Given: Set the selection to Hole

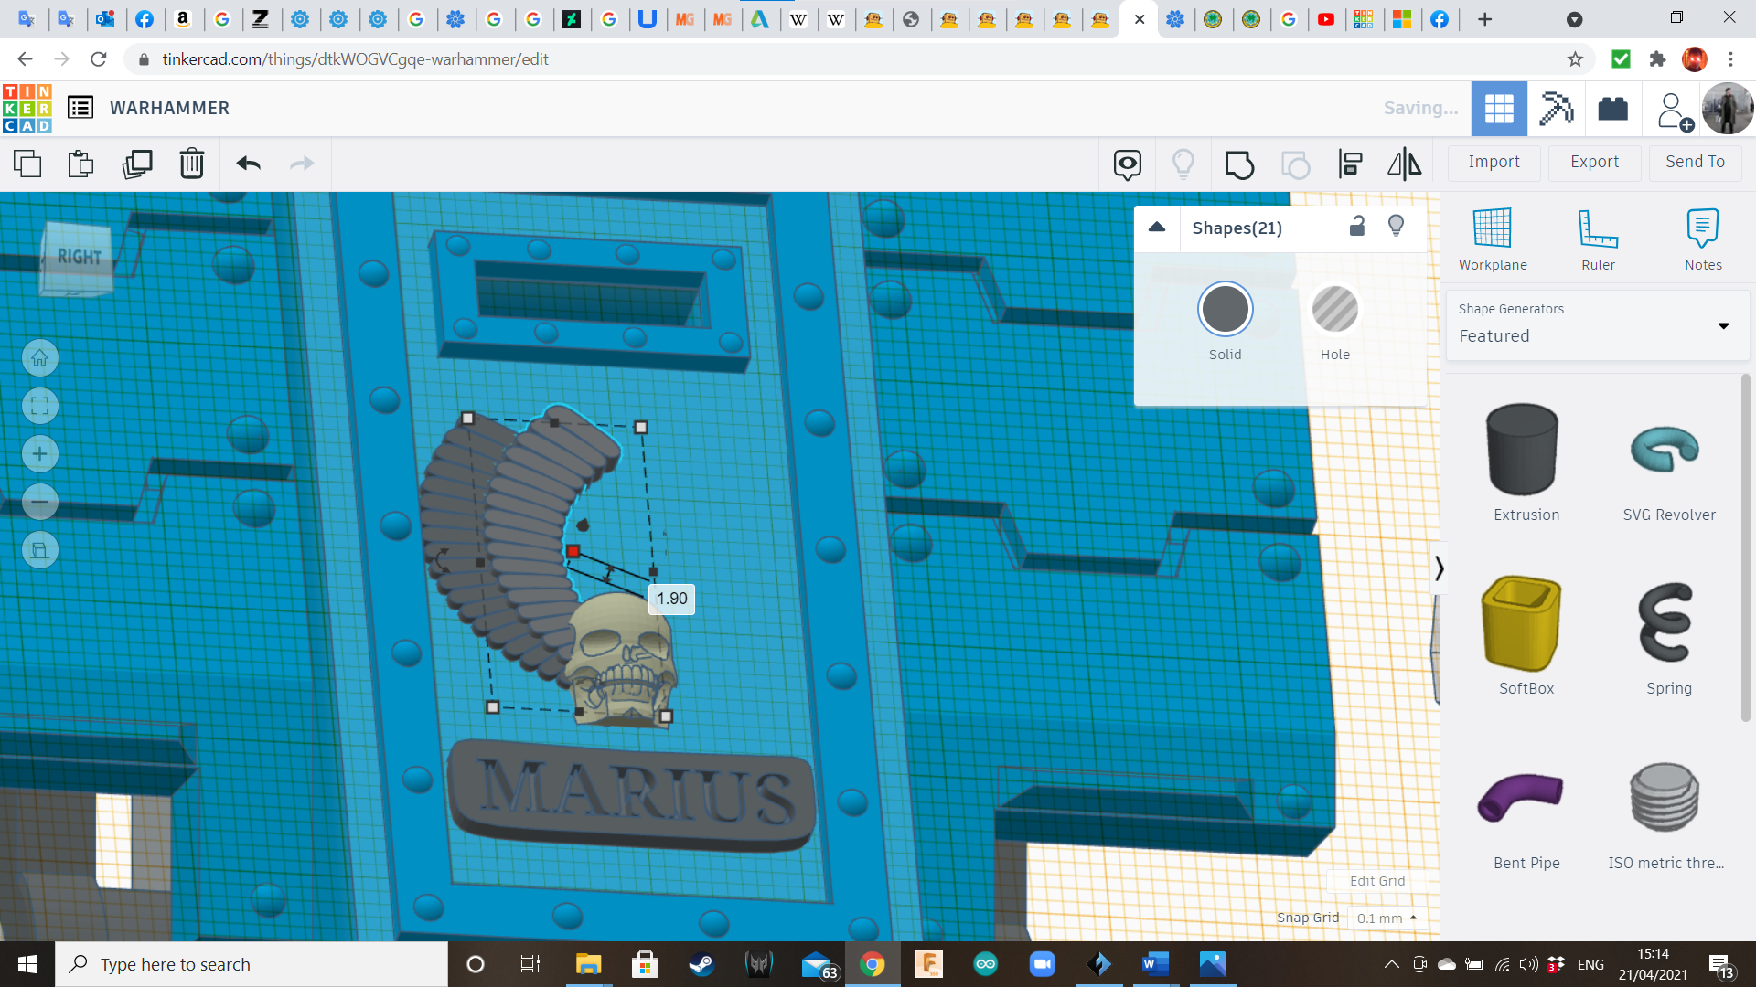Looking at the screenshot, I should [x=1334, y=310].
